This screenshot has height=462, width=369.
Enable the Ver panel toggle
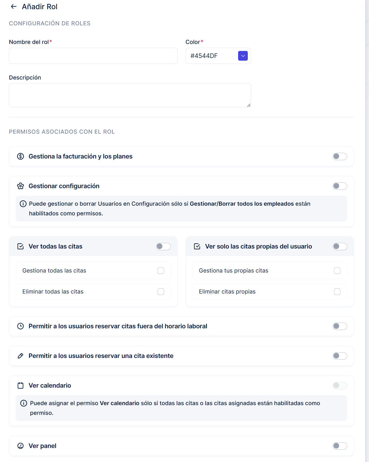(340, 446)
